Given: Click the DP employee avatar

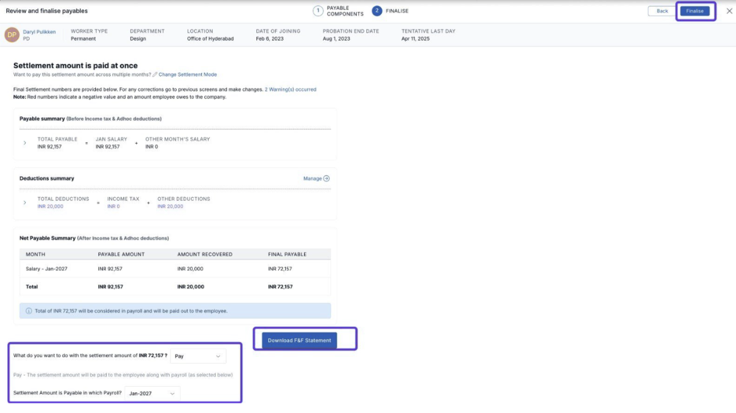Looking at the screenshot, I should point(11,35).
